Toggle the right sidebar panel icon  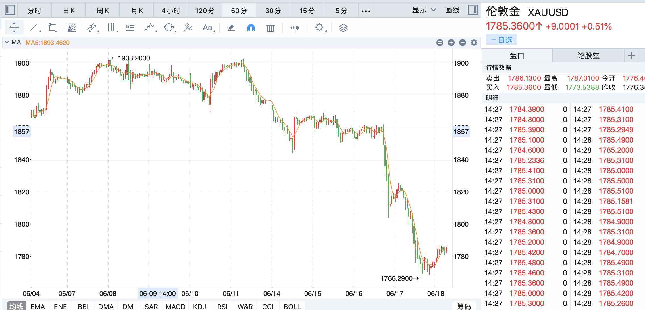(x=473, y=10)
